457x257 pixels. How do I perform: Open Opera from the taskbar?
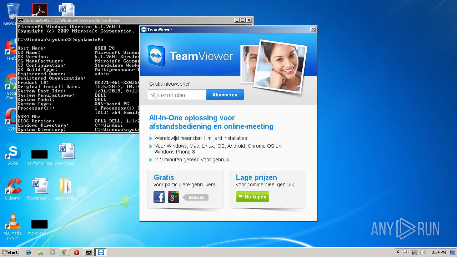coord(76,252)
